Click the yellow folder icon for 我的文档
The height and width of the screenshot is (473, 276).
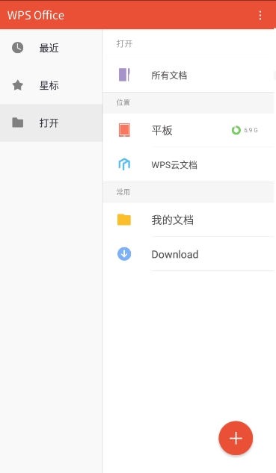(x=124, y=220)
